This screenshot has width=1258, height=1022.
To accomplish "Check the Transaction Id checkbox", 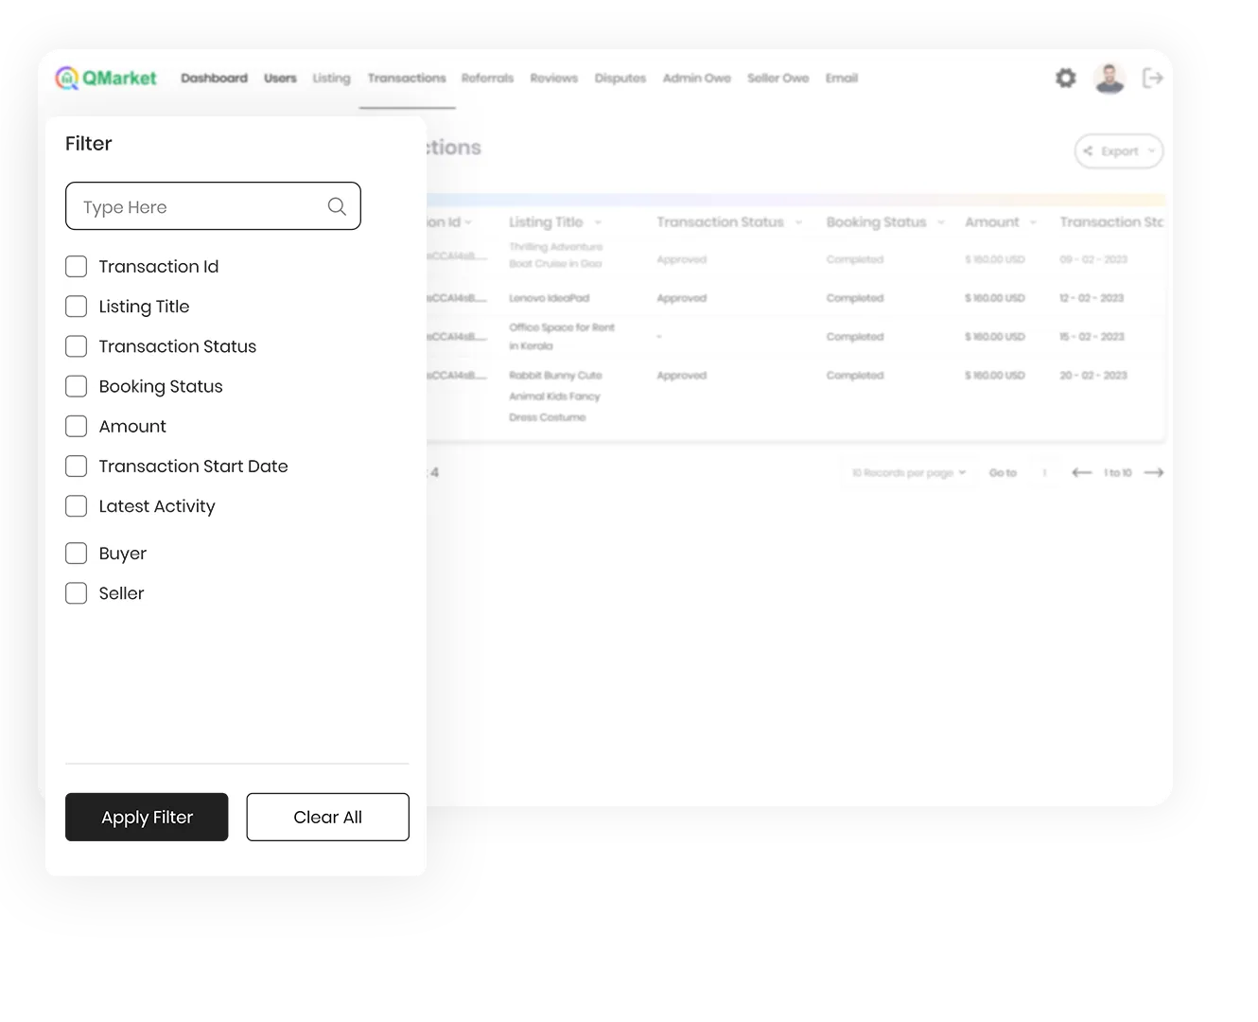I will 77,267.
